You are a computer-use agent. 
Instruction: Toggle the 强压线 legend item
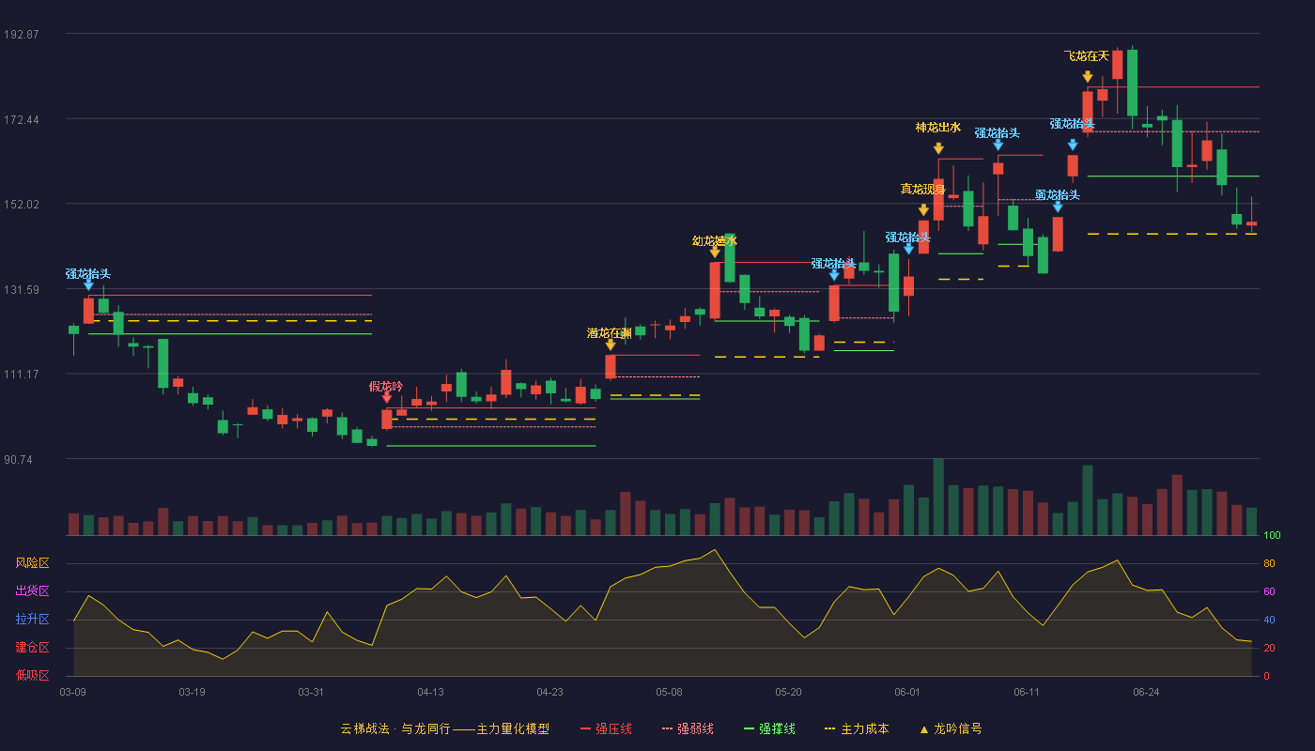[606, 728]
